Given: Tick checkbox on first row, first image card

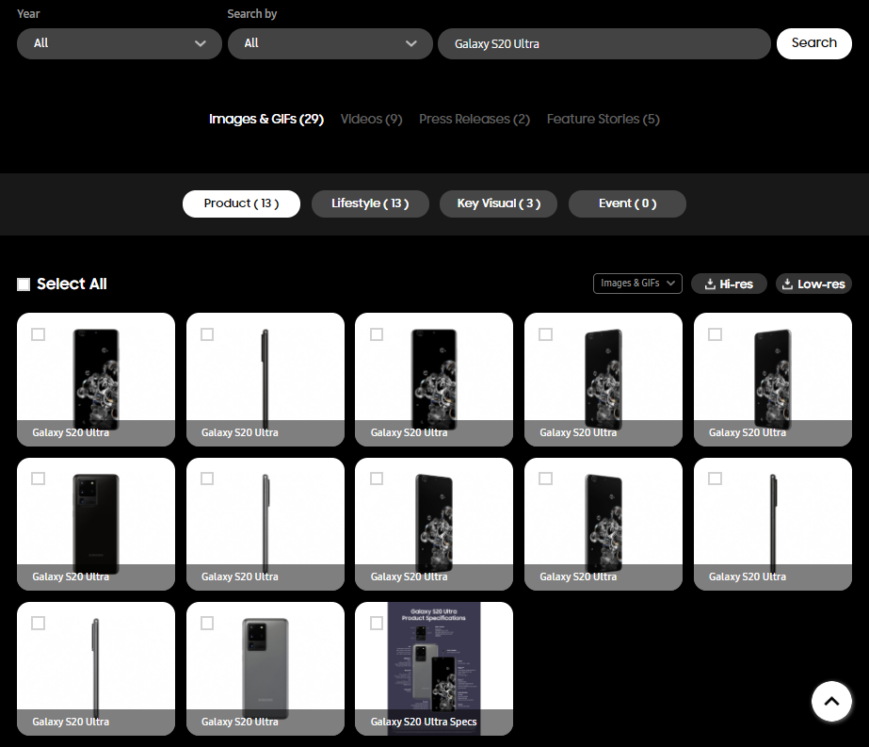Looking at the screenshot, I should [39, 333].
